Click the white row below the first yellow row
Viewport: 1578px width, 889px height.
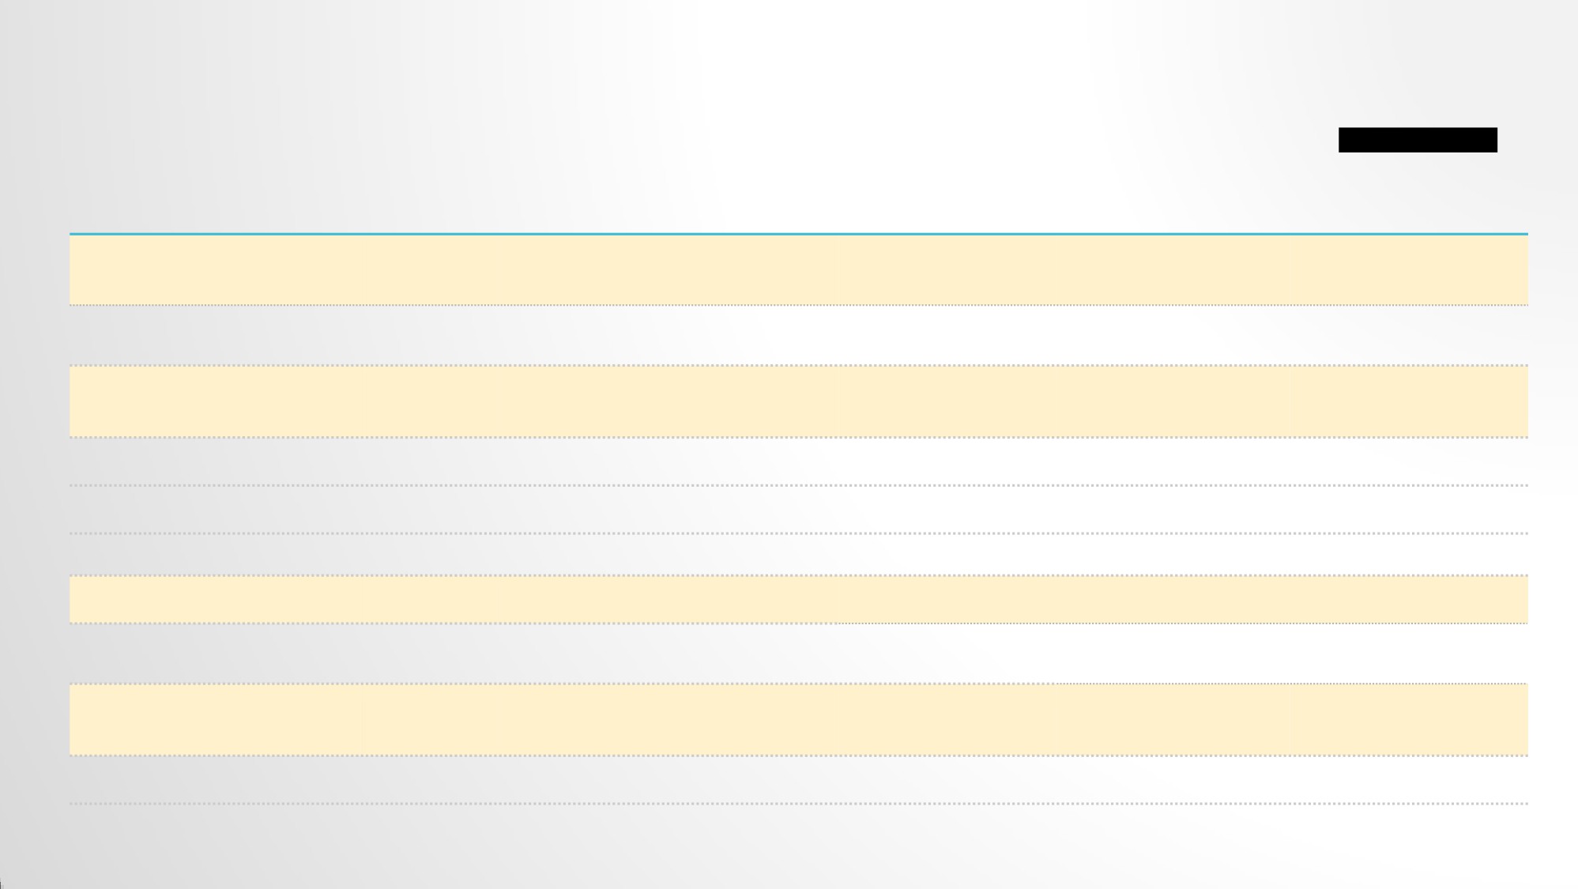point(798,335)
